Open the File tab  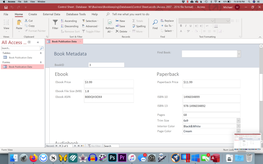tap(6, 14)
